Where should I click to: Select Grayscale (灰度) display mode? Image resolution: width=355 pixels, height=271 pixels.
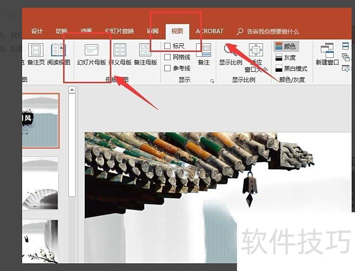[286, 57]
